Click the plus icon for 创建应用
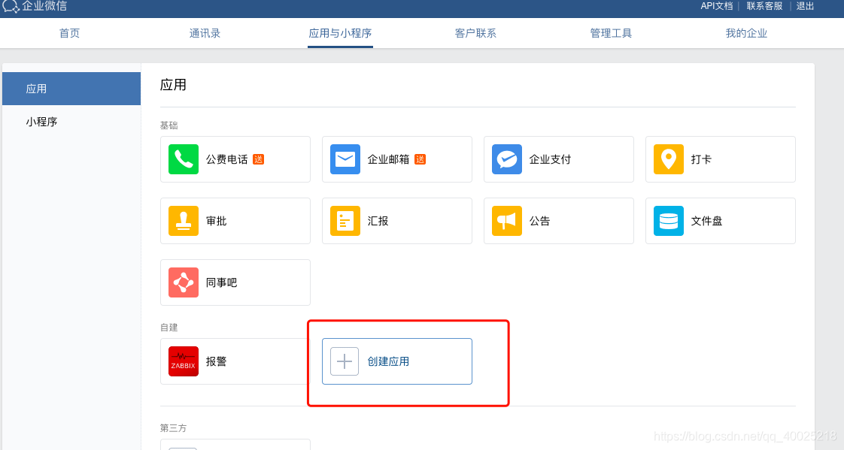 click(x=345, y=361)
